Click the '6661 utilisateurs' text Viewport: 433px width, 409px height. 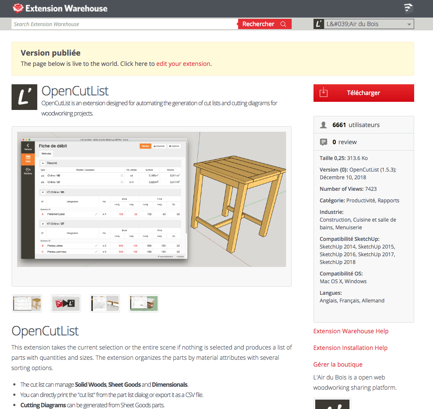point(356,125)
